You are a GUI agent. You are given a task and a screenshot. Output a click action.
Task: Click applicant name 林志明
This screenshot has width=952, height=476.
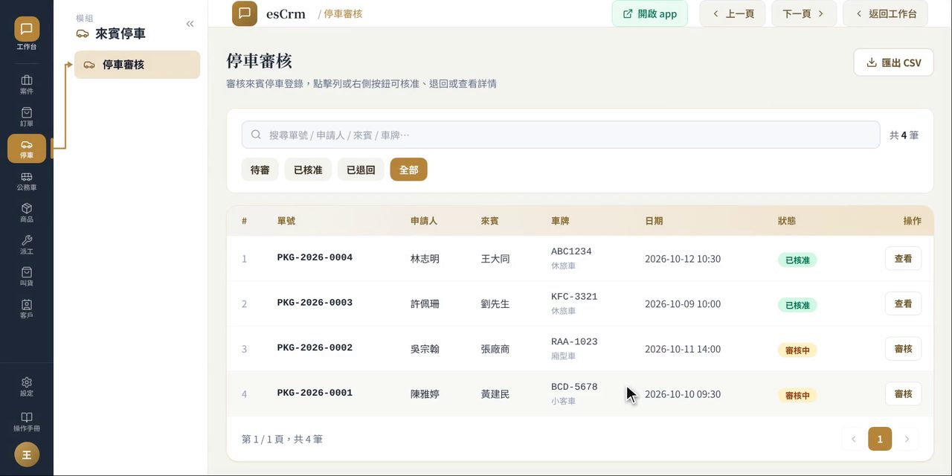[x=425, y=259]
